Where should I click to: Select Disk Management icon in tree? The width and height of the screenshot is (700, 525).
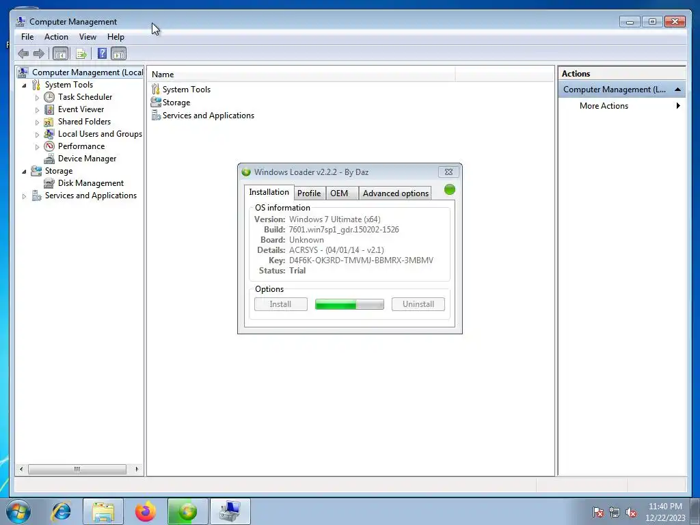49,183
